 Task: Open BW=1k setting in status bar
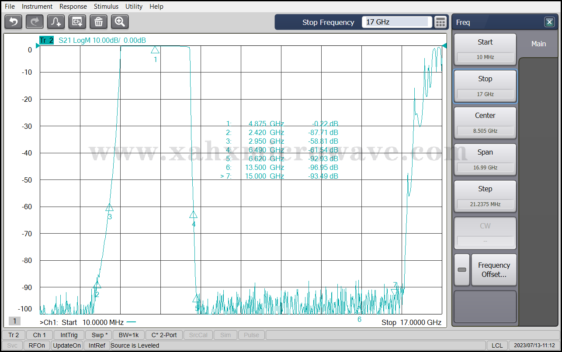tap(128, 335)
